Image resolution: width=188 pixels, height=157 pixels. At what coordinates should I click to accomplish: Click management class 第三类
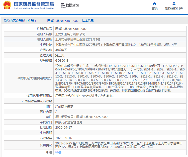(60, 55)
